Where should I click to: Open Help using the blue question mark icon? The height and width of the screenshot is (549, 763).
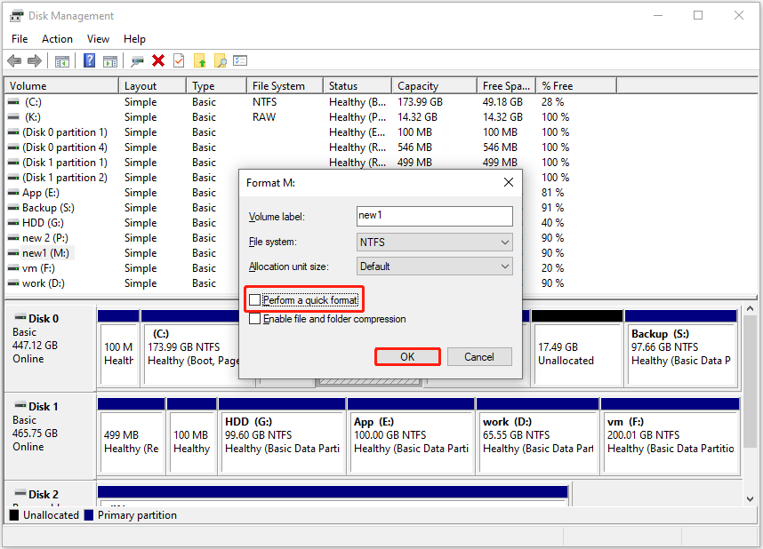pyautogui.click(x=87, y=60)
